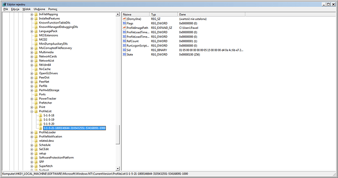Select the MsiCorruptedFileRecovery tree key
This screenshot has width=338, height=178.
[55, 48]
